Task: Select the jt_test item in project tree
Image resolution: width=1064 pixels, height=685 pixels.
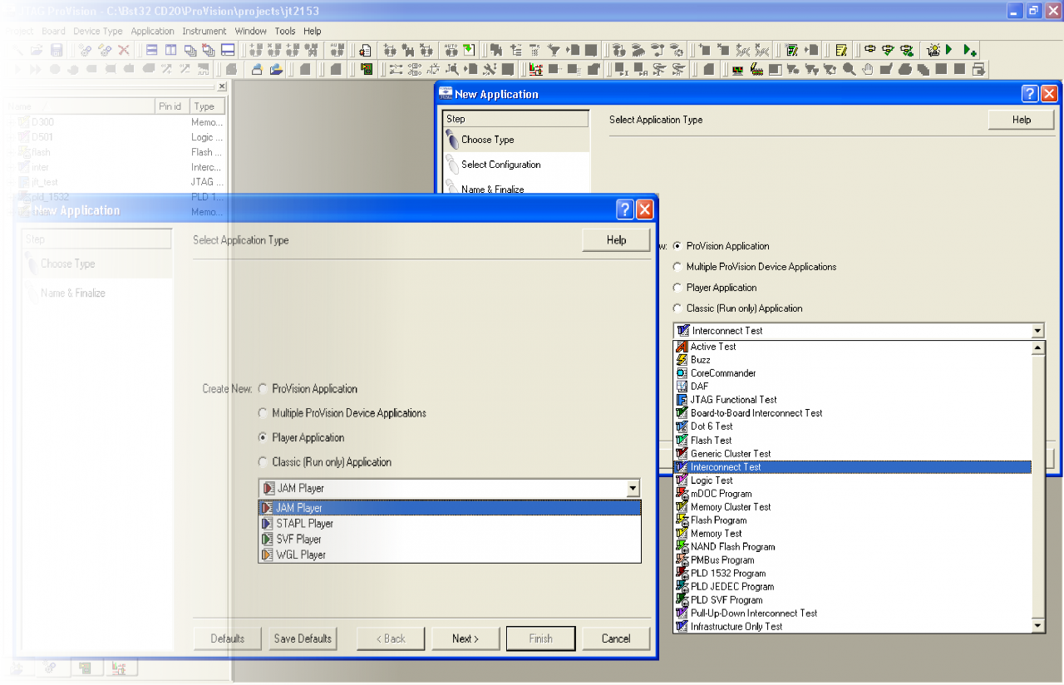Action: coord(45,181)
